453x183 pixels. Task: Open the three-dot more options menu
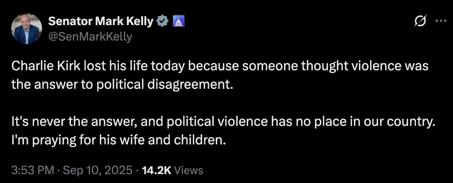(x=440, y=22)
